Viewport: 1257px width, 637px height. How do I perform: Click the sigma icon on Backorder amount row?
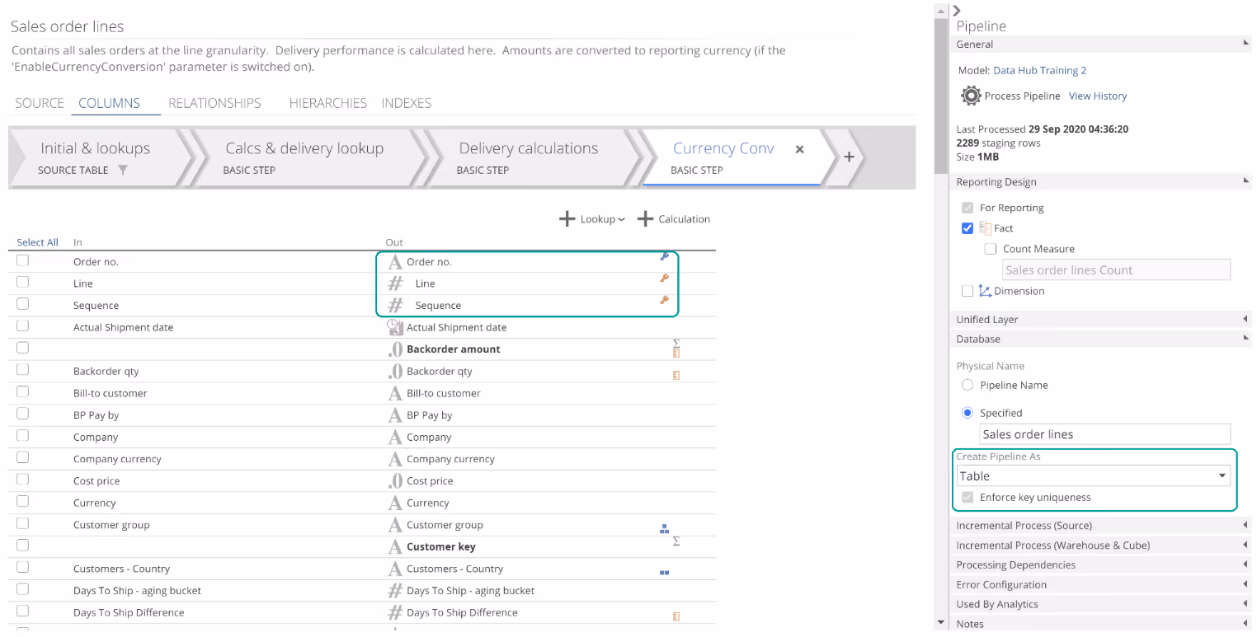point(676,343)
